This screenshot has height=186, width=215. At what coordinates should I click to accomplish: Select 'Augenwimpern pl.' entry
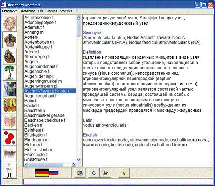point(41,86)
